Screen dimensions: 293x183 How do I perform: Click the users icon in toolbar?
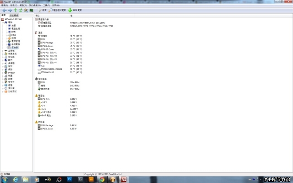[26, 10]
